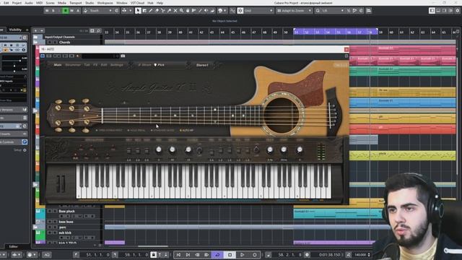Open the Editor tab at bottom

tap(13, 246)
